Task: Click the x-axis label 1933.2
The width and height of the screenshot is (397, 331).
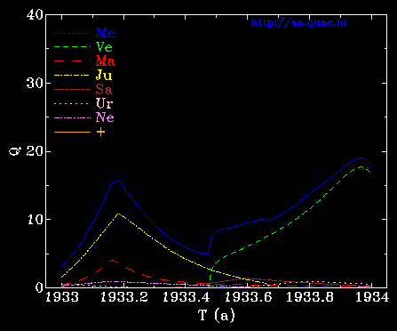Action: pos(124,297)
